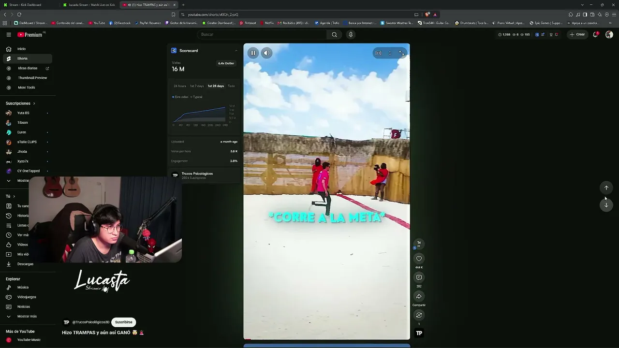
Task: Open a new browser tab
Action: 183,5
